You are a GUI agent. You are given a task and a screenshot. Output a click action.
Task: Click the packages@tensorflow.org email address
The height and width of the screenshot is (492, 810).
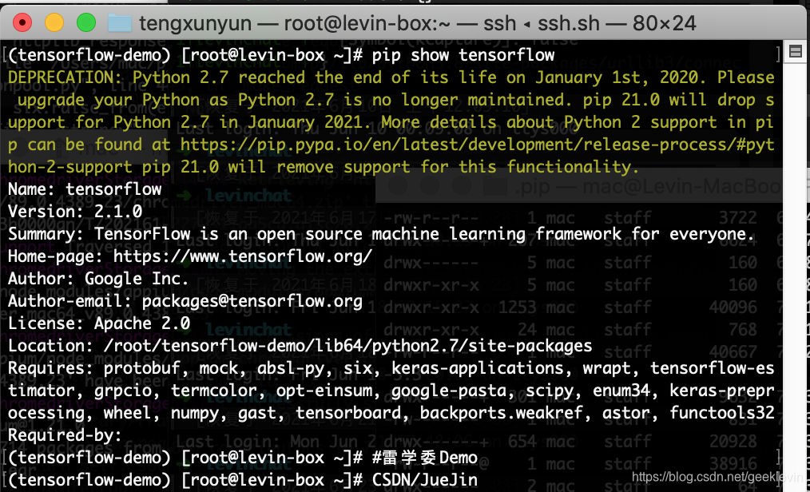[x=252, y=301]
